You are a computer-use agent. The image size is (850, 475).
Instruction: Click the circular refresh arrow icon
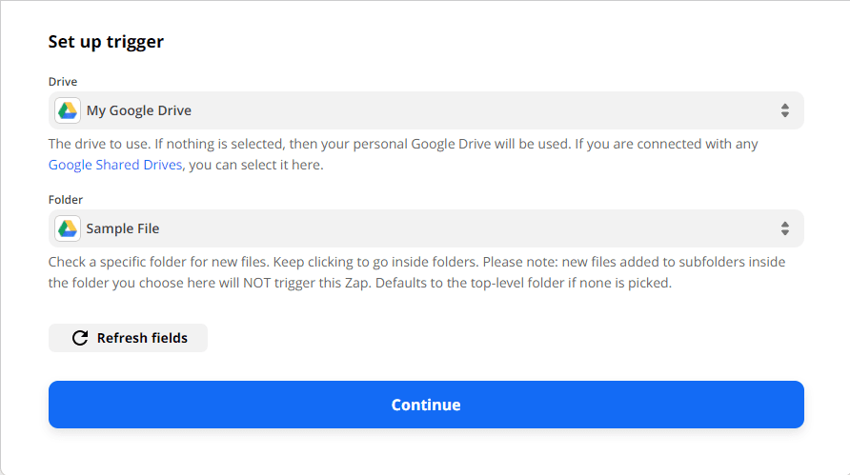[x=80, y=338]
